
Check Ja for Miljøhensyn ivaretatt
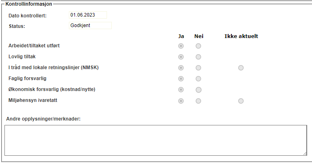(x=181, y=101)
